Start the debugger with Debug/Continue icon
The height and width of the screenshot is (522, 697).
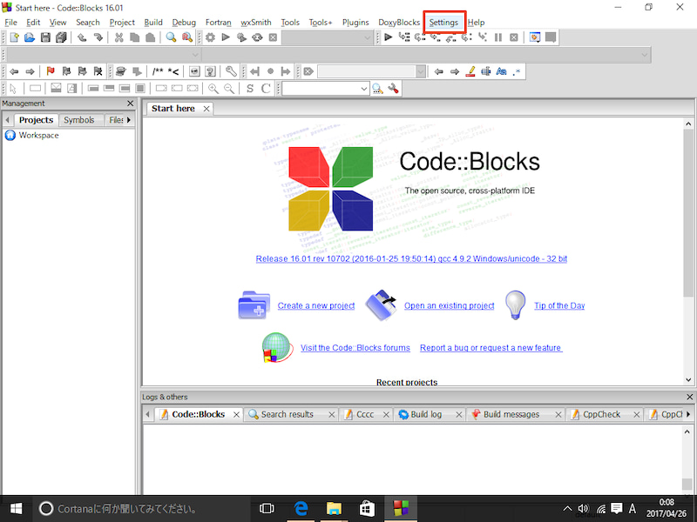[x=389, y=37]
